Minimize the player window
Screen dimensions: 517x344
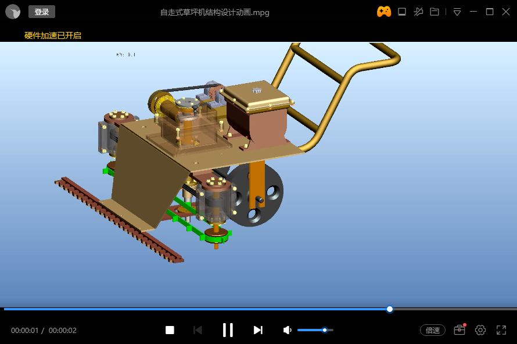tap(473, 12)
